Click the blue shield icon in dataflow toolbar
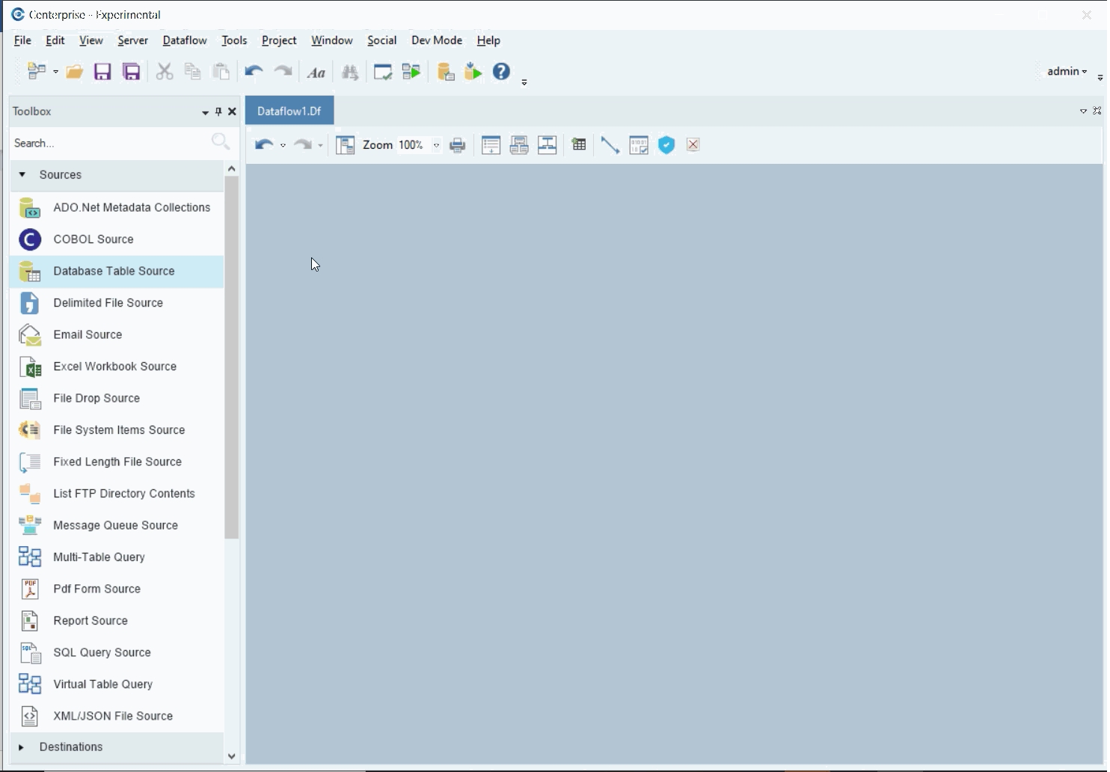Screen dimensions: 1110x772 666,145
